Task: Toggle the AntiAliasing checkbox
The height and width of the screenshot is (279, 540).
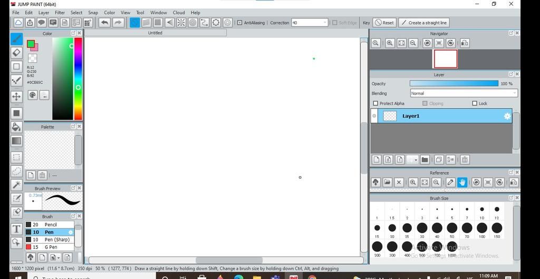Action: tap(240, 23)
